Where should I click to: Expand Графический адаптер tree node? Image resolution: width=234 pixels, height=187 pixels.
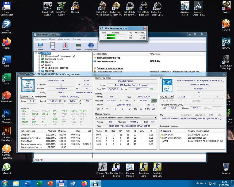[x=39, y=68]
